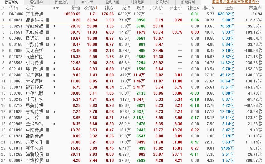This screenshot has width=265, height=164.
Task: Click the up-down arrow marker for 福石控股
Action: (x=54, y=87)
